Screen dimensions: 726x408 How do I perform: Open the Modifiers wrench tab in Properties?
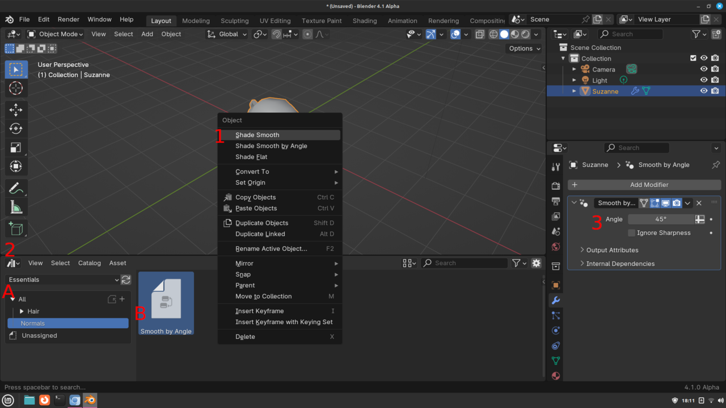(556, 300)
